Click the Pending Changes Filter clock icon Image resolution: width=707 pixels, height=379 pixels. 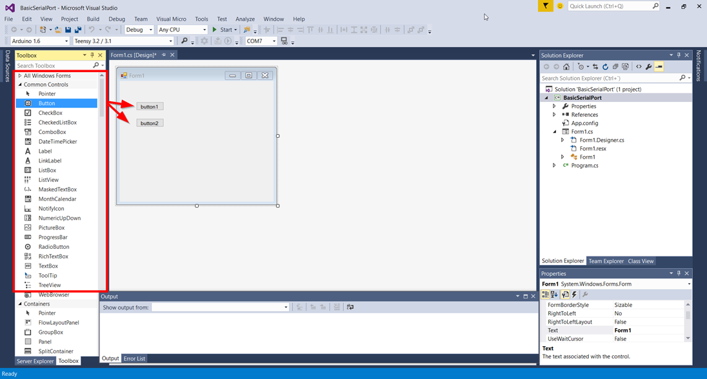pos(581,66)
